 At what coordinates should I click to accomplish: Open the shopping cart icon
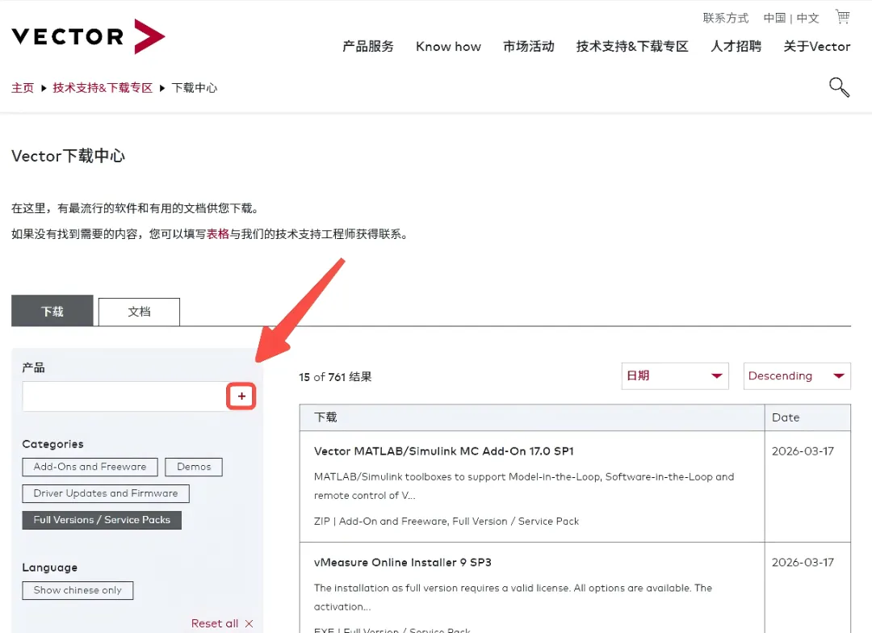[842, 17]
